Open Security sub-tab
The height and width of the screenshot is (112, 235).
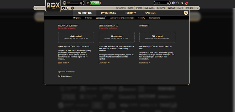[x=142, y=18]
